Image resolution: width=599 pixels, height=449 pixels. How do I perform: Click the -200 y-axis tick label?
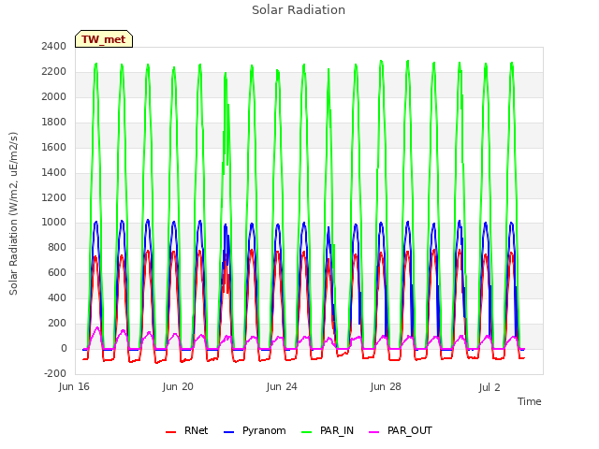pos(55,374)
